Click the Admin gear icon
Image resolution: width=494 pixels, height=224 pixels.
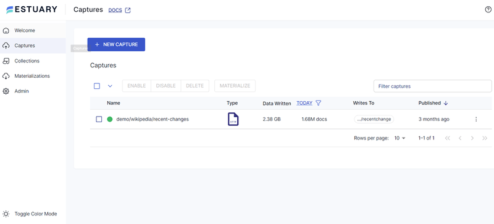[6, 91]
